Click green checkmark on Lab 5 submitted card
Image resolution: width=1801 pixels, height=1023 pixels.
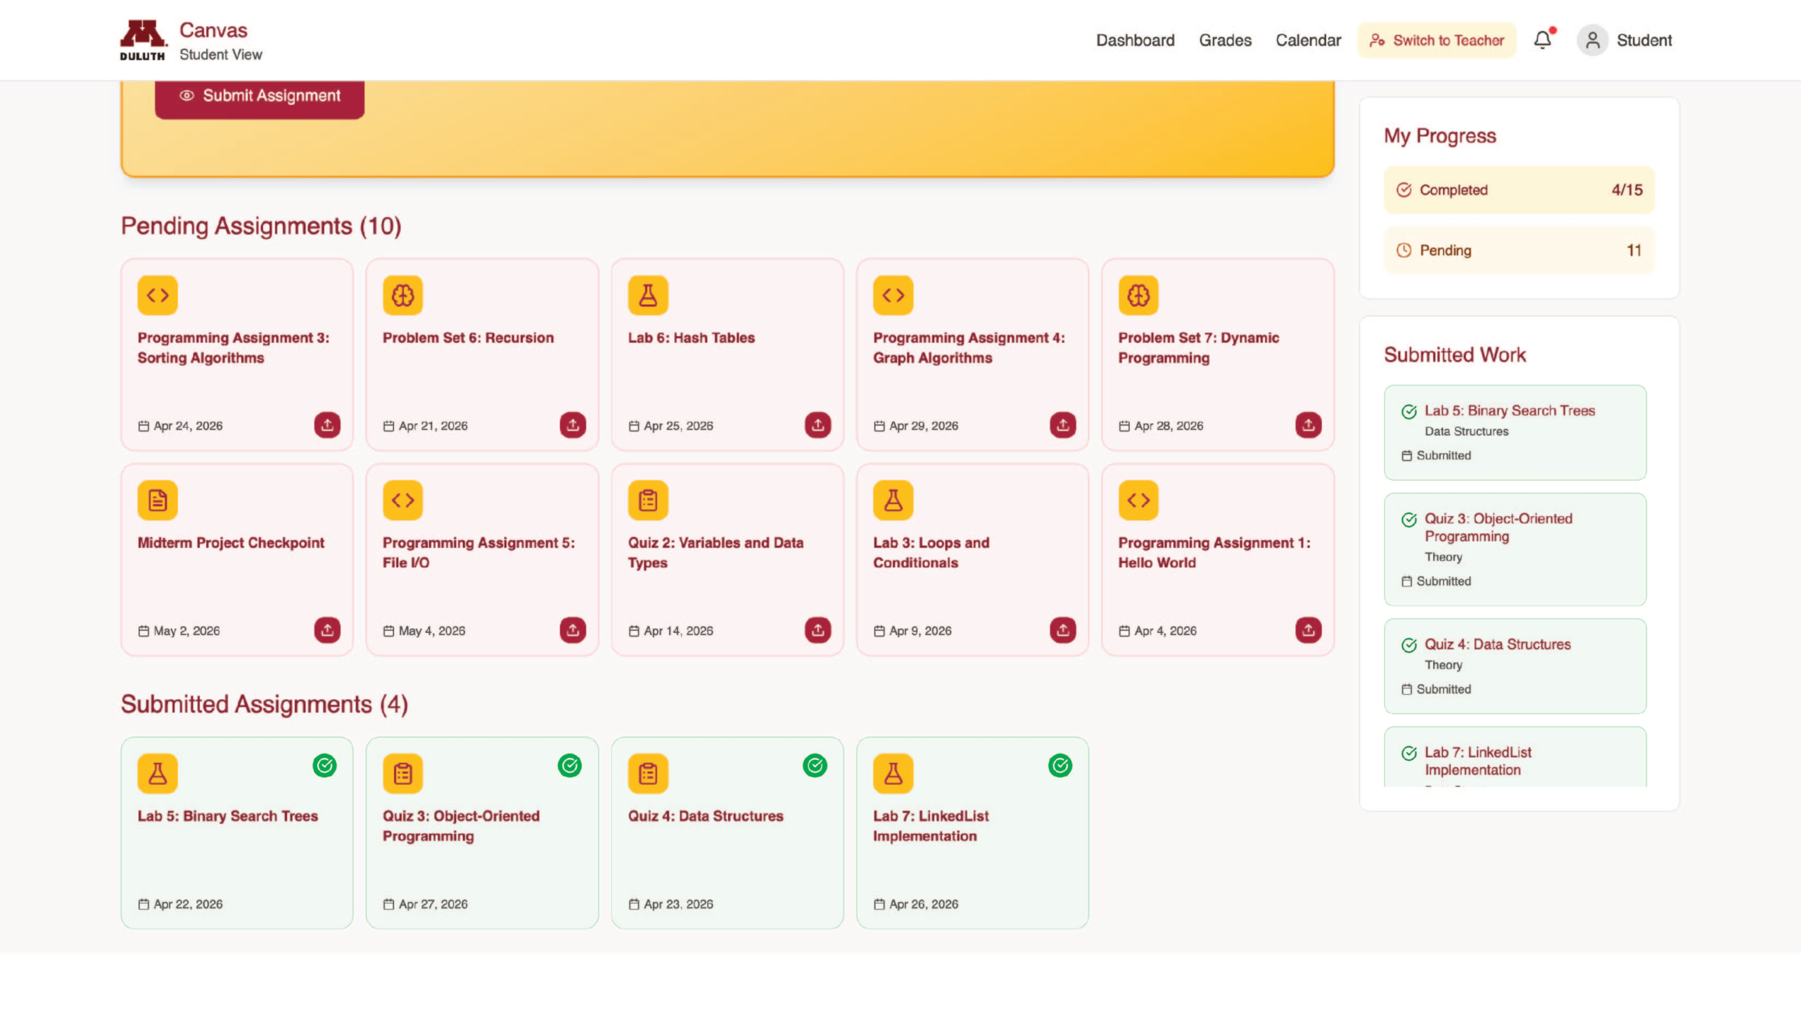324,765
